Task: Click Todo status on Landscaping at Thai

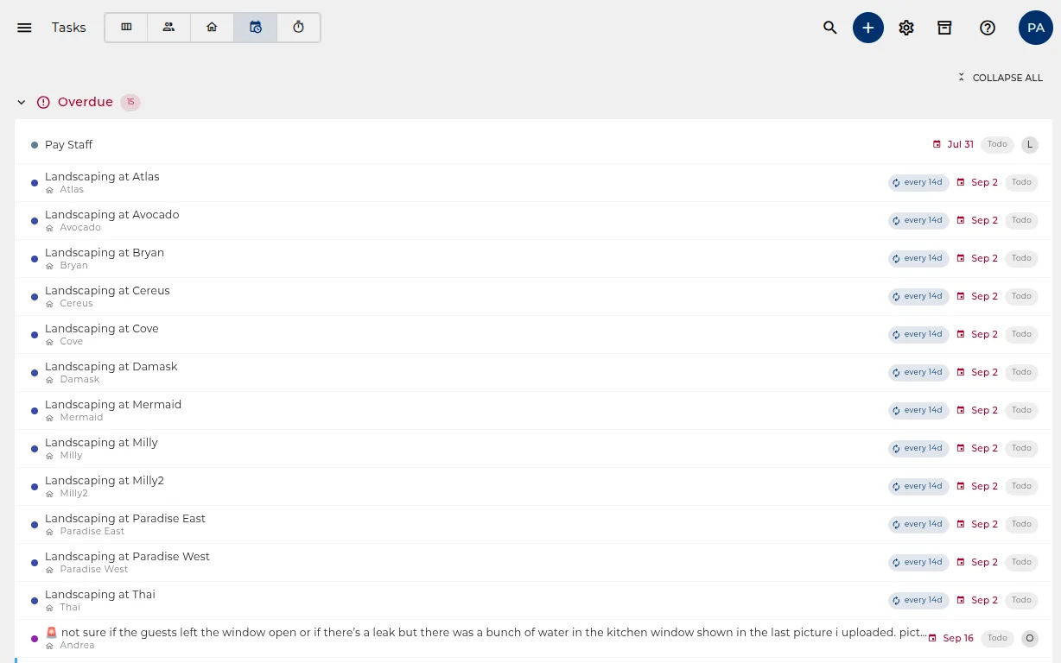Action: click(x=1021, y=600)
